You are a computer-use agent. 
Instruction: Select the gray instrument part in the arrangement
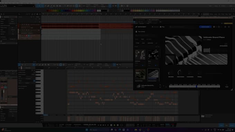click(71, 34)
